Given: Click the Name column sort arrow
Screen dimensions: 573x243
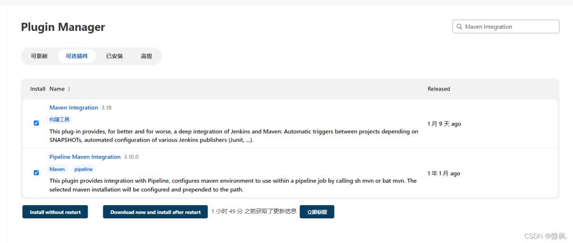Looking at the screenshot, I should (69, 89).
